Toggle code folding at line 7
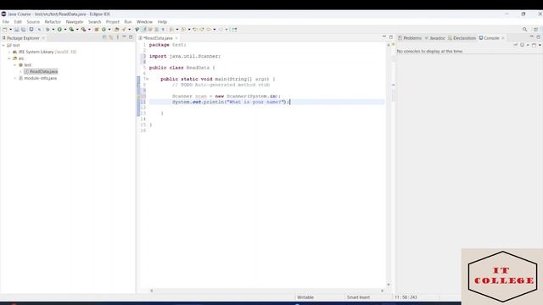Image resolution: width=543 pixels, height=305 pixels. click(x=148, y=79)
